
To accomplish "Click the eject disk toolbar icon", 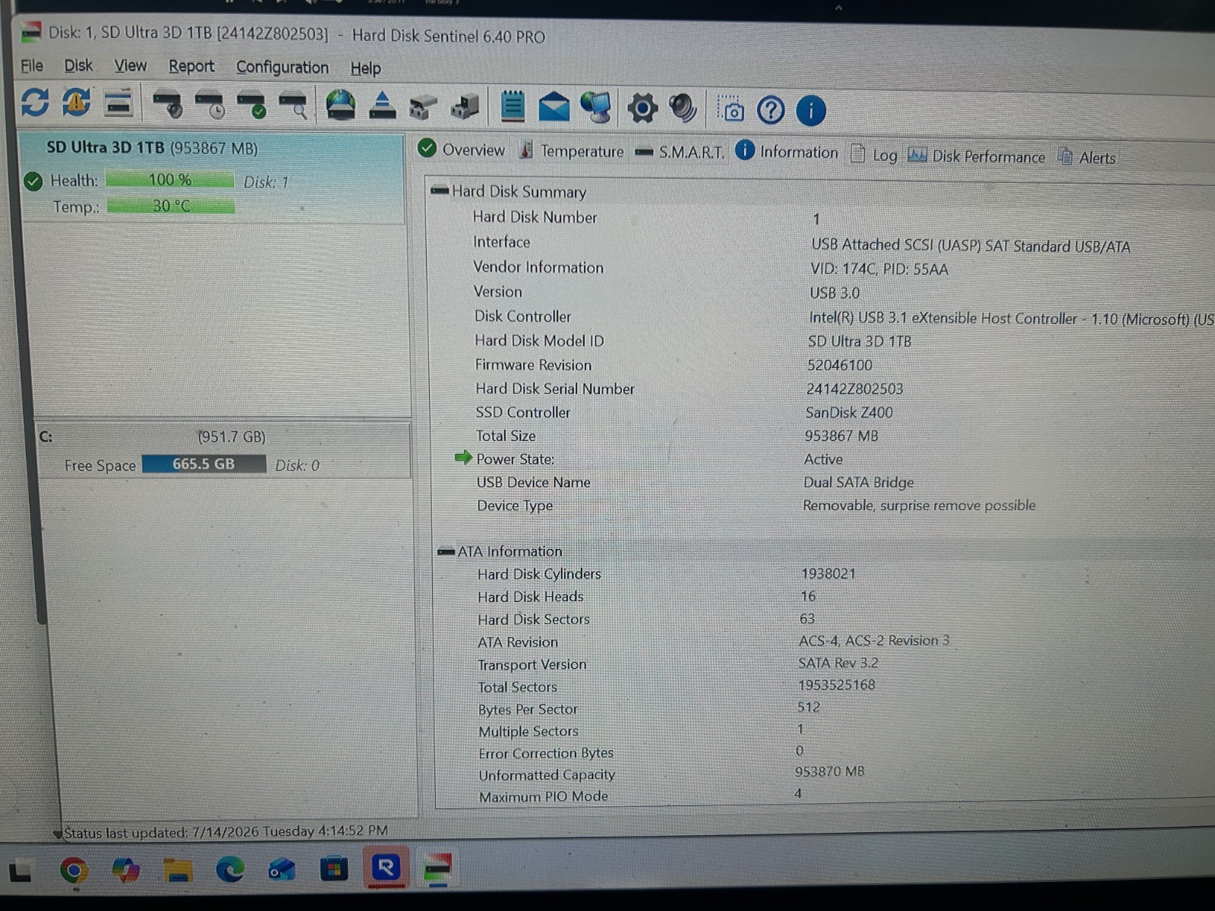I will click(382, 106).
